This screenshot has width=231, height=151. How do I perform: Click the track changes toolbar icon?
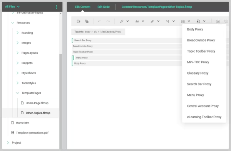(x=79, y=21)
